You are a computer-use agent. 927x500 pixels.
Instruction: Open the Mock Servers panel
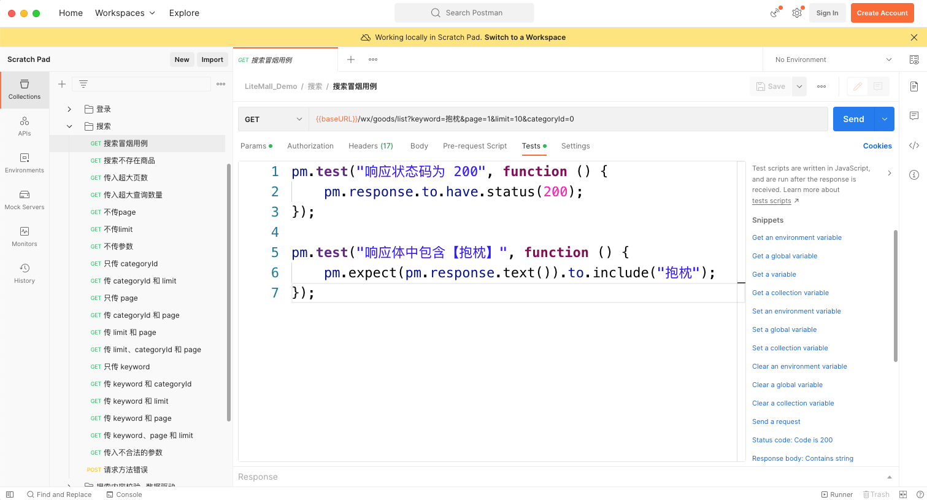[x=25, y=200]
